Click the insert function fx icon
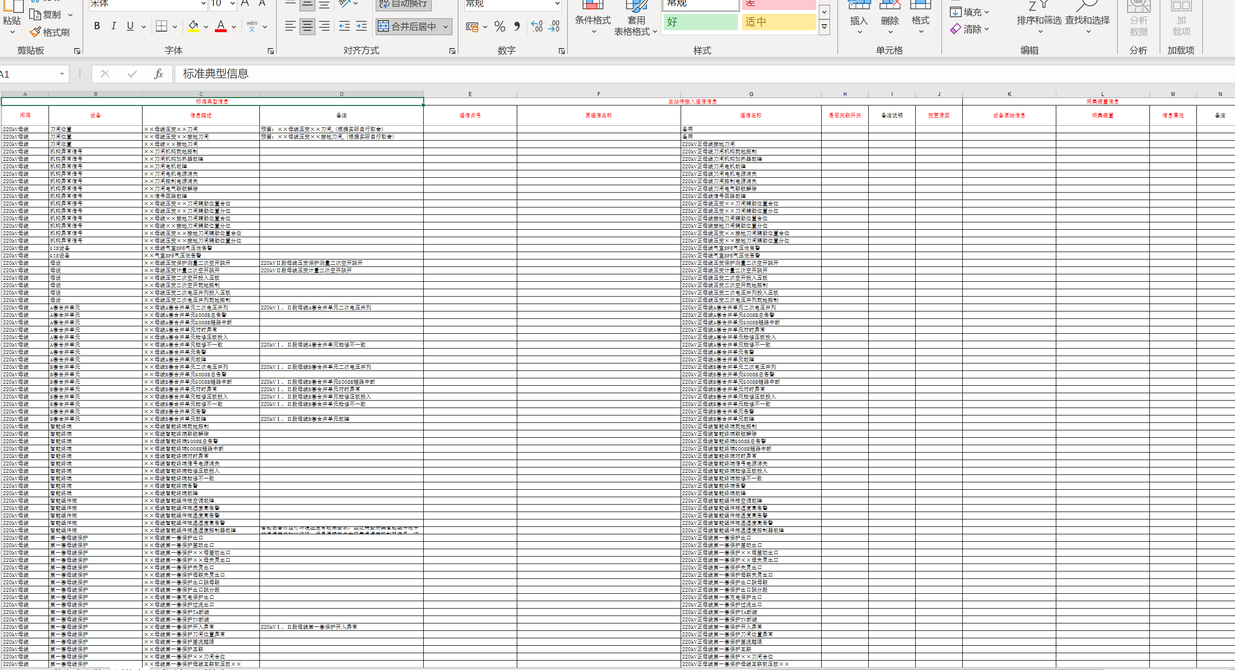The image size is (1235, 670). tap(158, 74)
